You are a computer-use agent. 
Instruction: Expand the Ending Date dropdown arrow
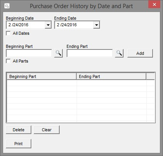tap(96, 25)
